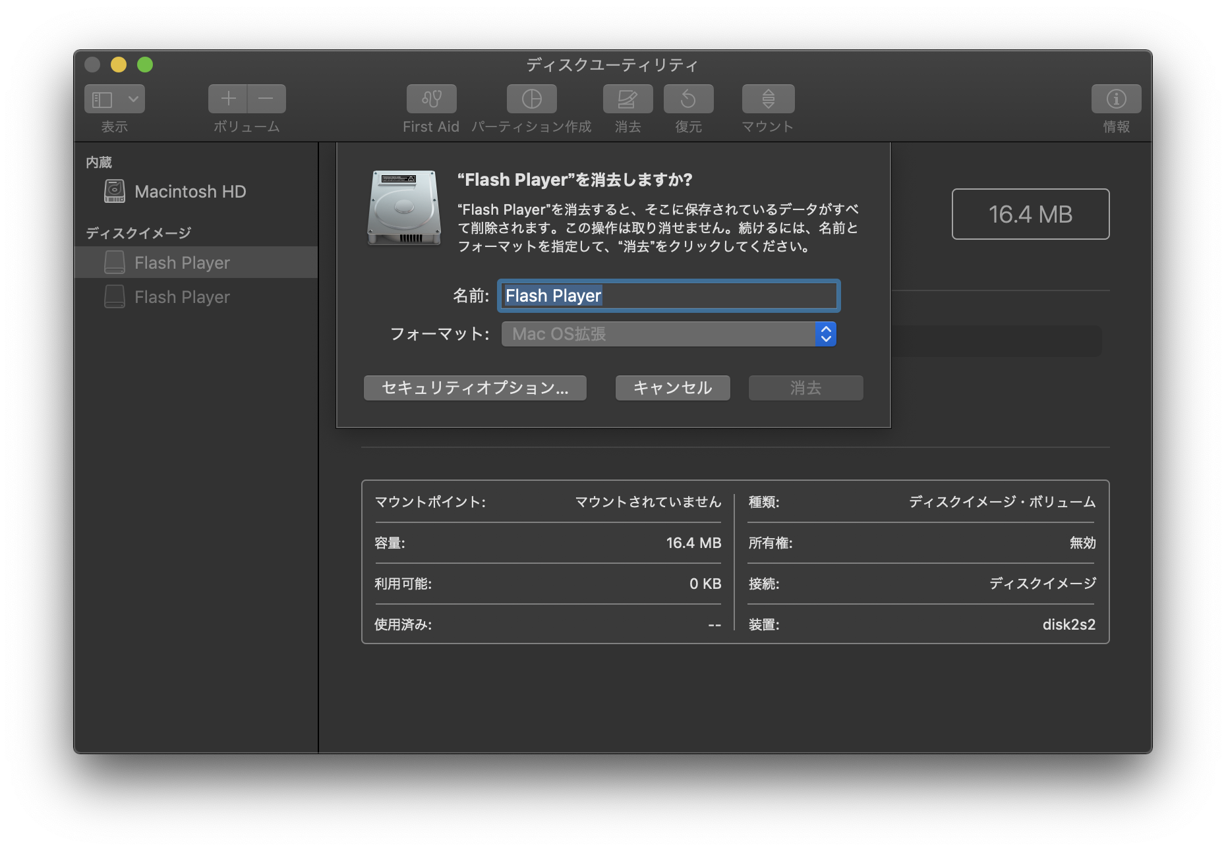Click the erase (消去) toolbar icon
The width and height of the screenshot is (1226, 851).
tap(627, 99)
